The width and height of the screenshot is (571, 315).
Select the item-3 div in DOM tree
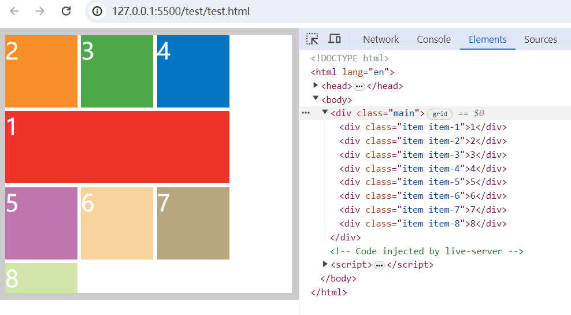pyautogui.click(x=423, y=155)
